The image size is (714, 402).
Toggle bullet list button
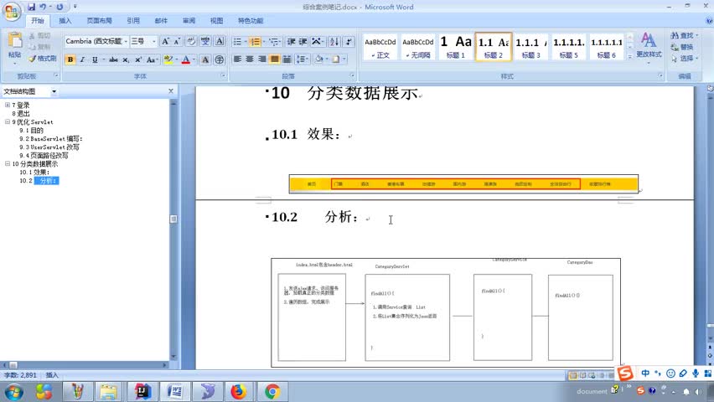coord(237,41)
